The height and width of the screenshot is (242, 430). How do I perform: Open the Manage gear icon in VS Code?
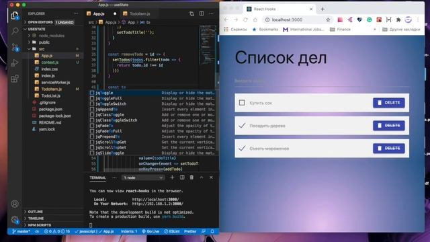click(x=15, y=220)
